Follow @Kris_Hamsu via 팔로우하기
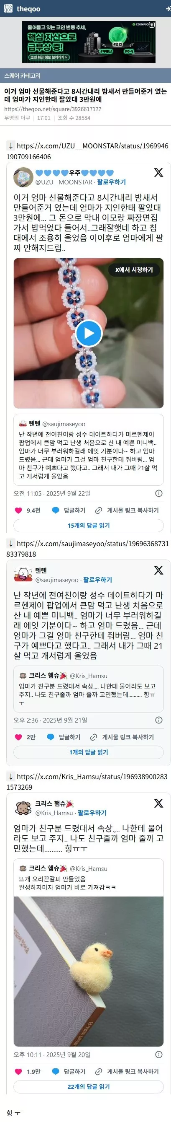This screenshot has width=171, height=1122. click(x=92, y=813)
